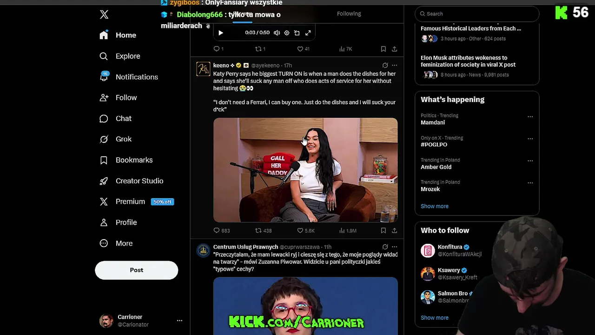This screenshot has height=335, width=595.
Task: Open Premium 50% off item
Action: pyautogui.click(x=137, y=201)
